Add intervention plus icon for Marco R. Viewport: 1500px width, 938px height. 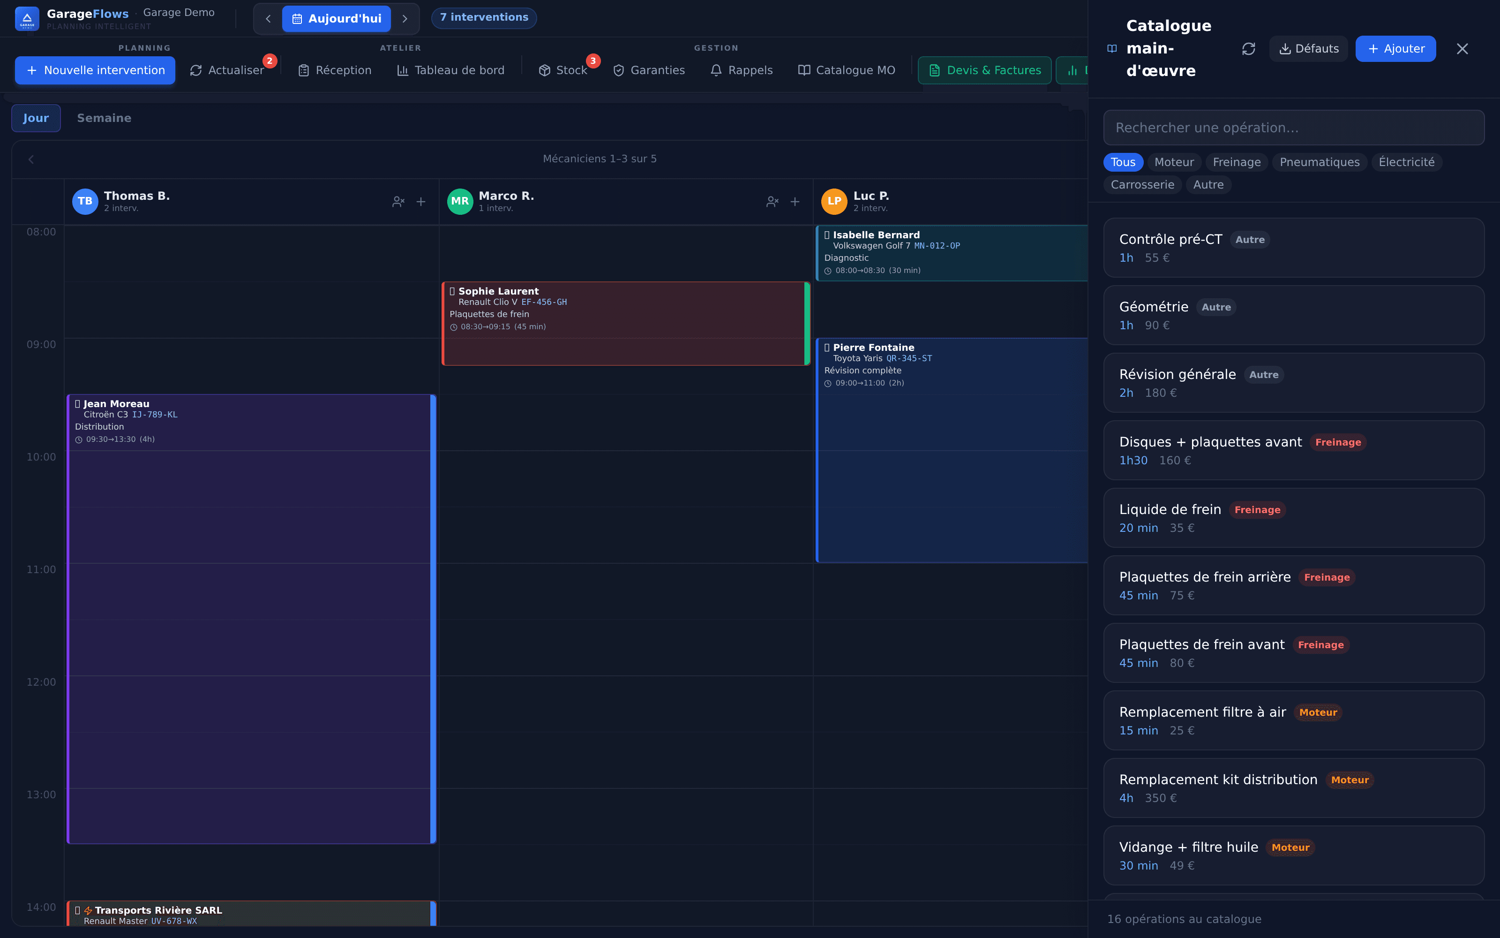click(795, 202)
